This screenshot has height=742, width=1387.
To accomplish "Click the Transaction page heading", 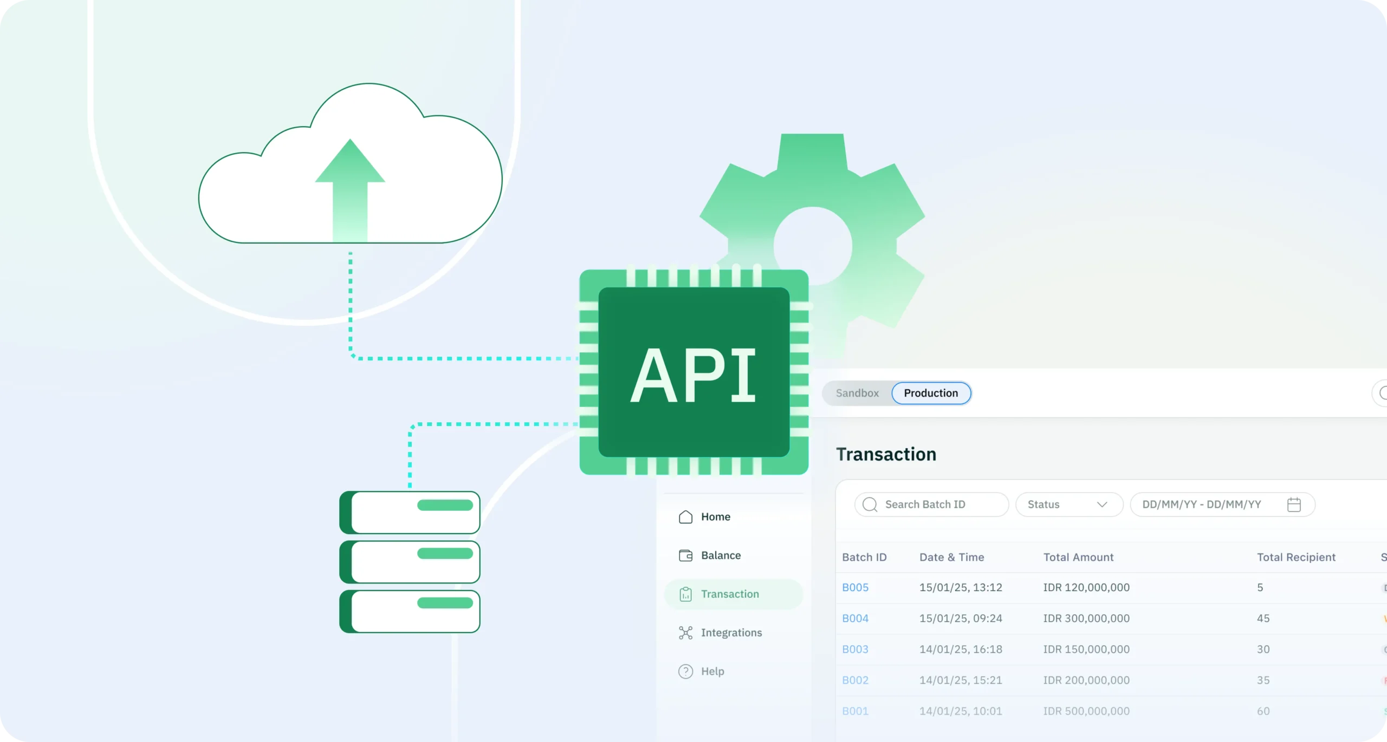I will [x=886, y=454].
